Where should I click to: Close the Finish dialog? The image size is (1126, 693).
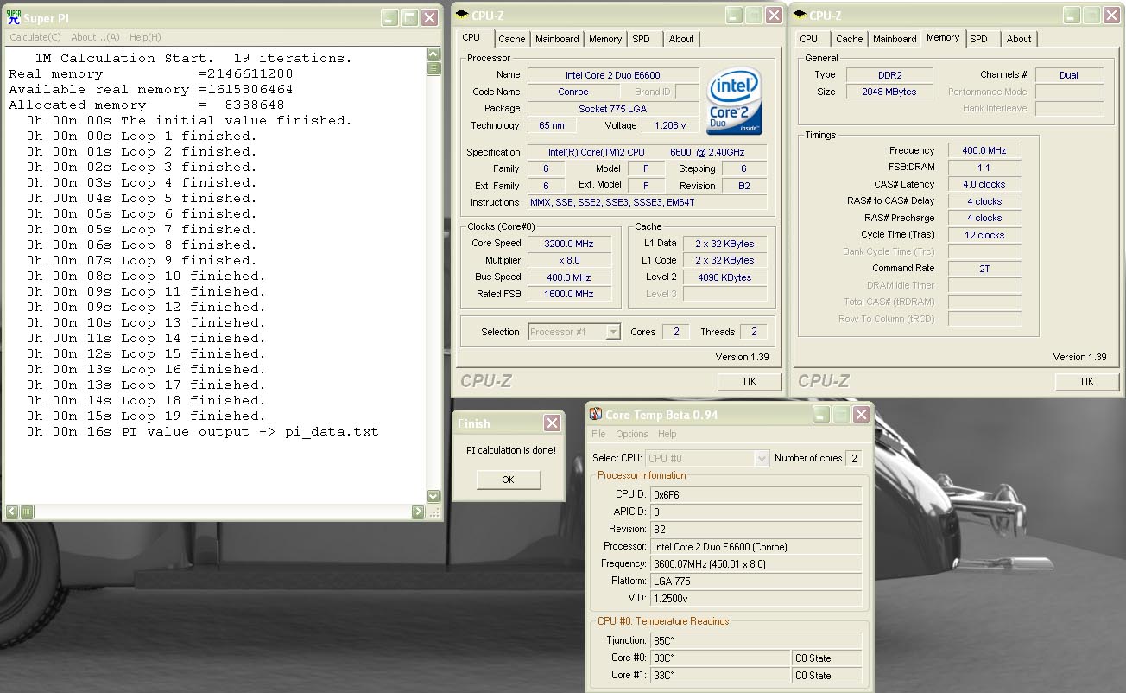point(552,423)
